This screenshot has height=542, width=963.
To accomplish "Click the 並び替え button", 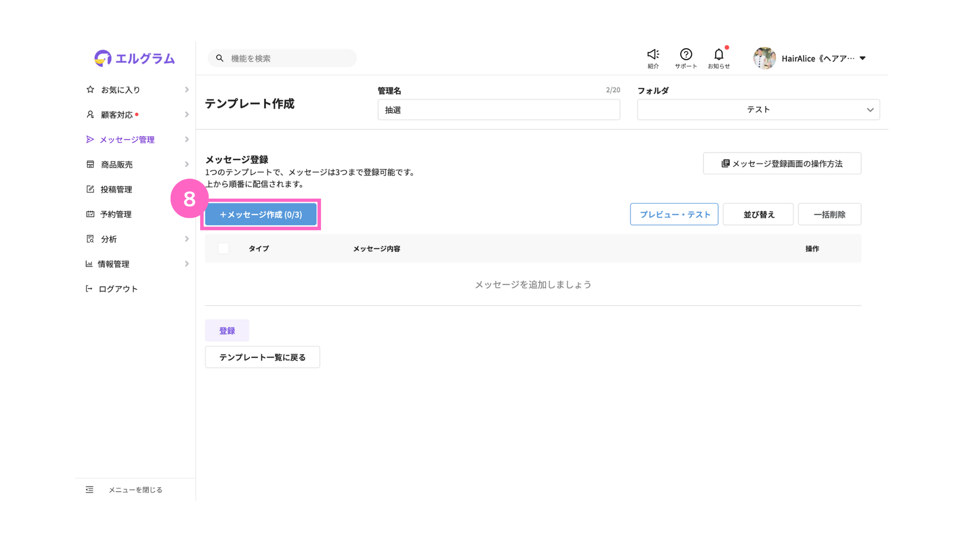I will point(758,214).
